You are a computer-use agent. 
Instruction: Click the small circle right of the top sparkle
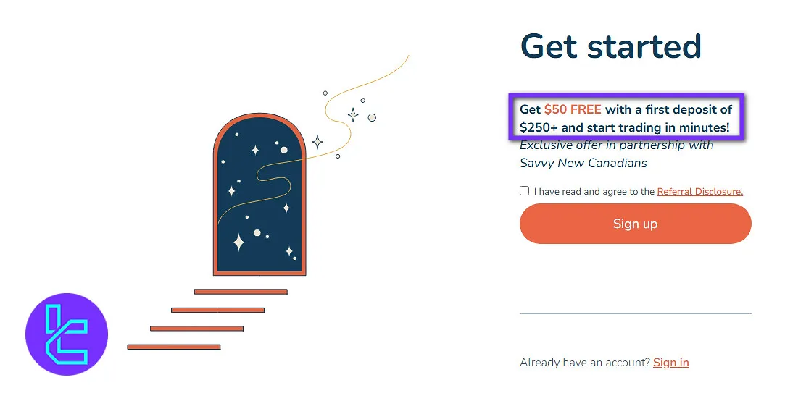pyautogui.click(x=372, y=117)
